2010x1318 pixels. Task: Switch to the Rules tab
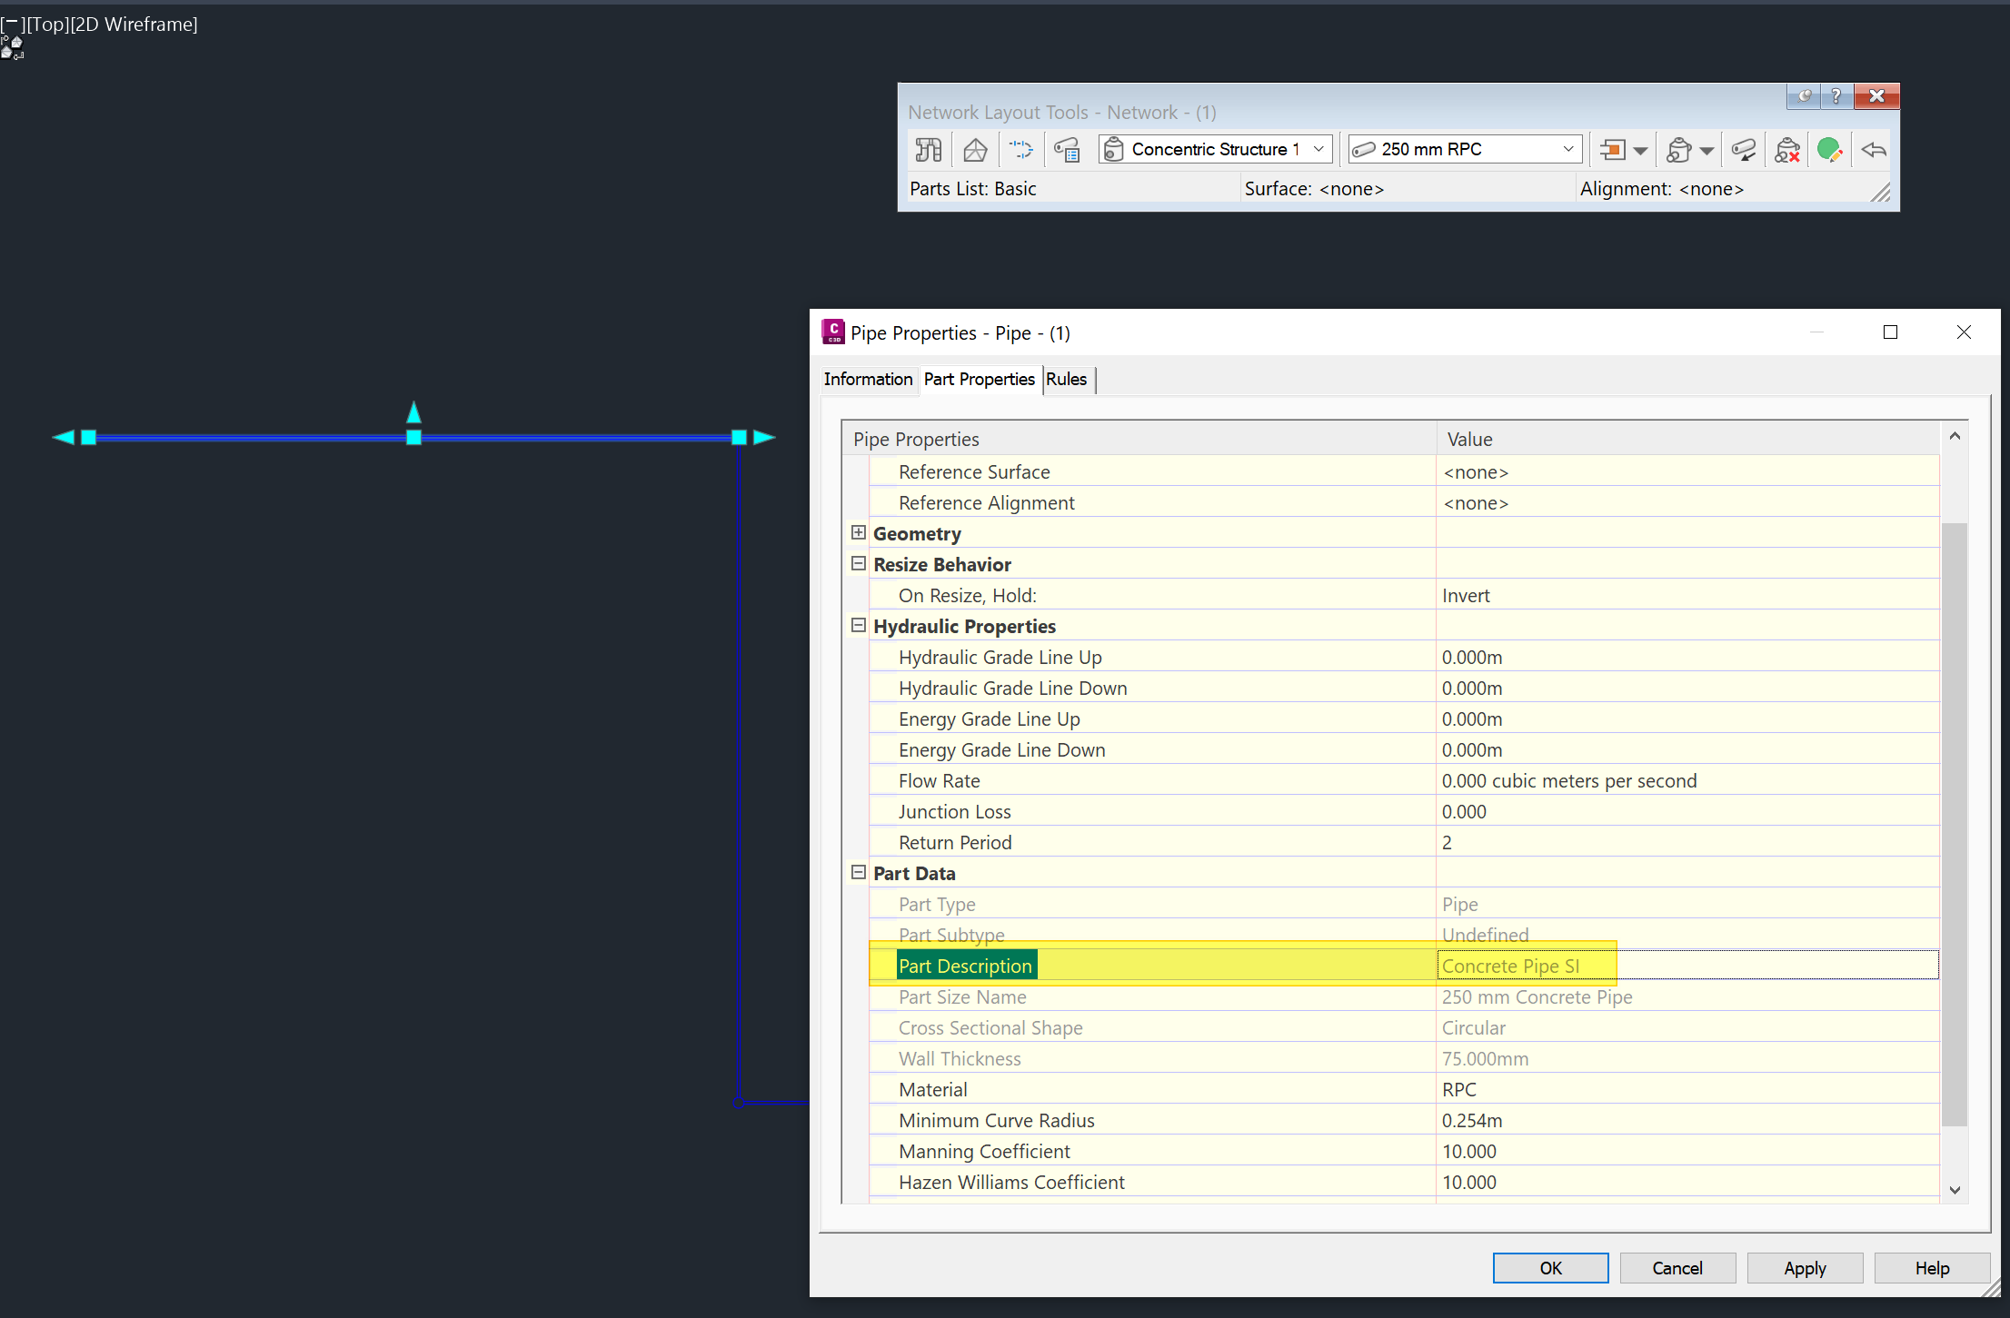pyautogui.click(x=1066, y=380)
